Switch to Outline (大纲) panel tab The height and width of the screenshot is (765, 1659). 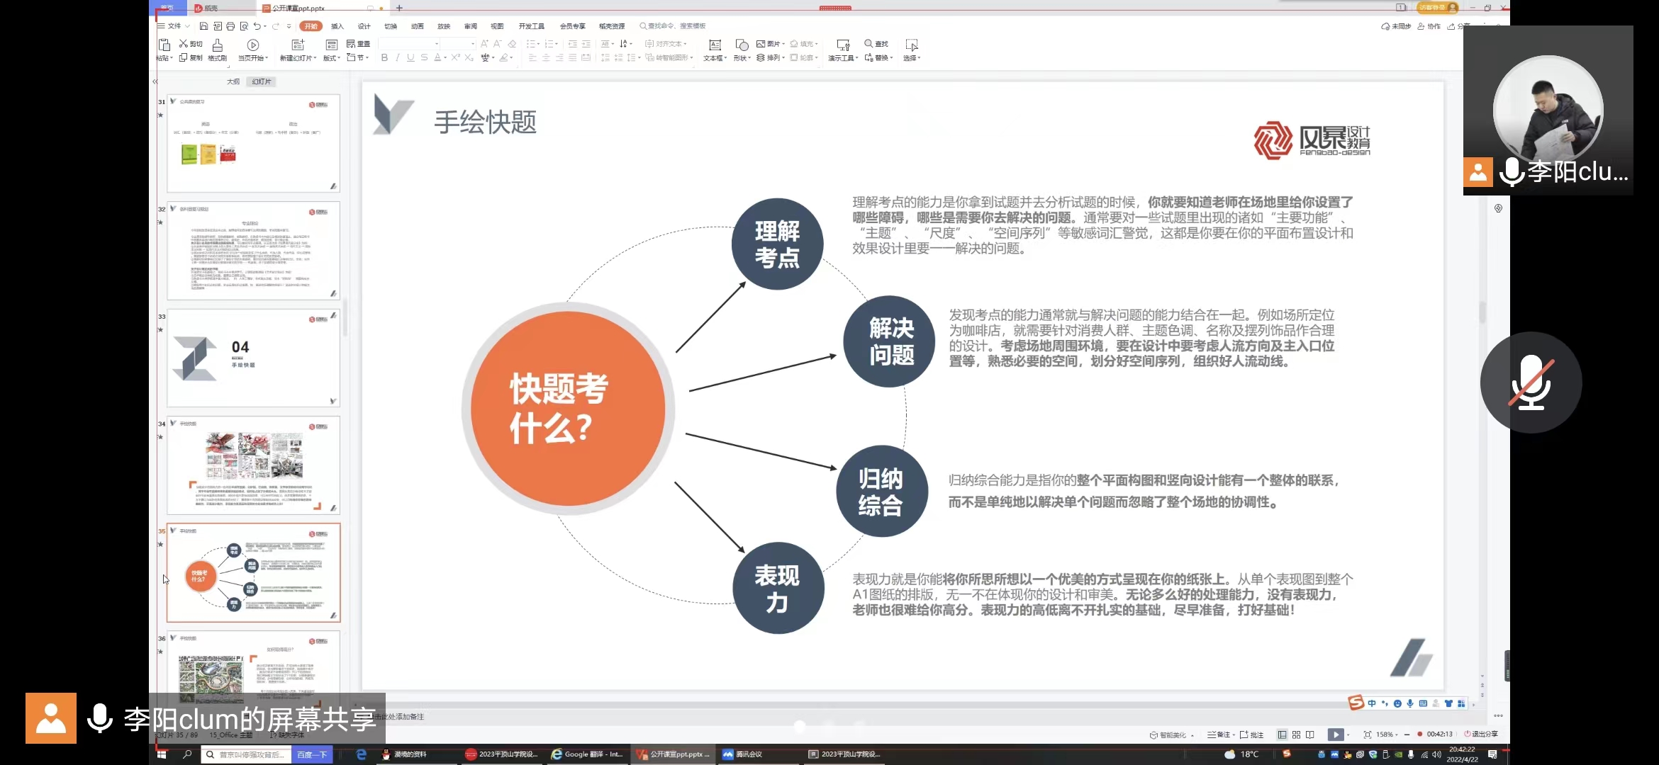(233, 81)
